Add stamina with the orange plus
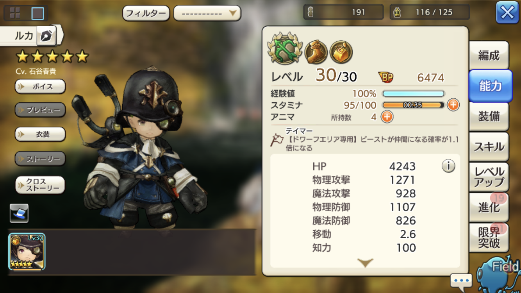 (453, 105)
